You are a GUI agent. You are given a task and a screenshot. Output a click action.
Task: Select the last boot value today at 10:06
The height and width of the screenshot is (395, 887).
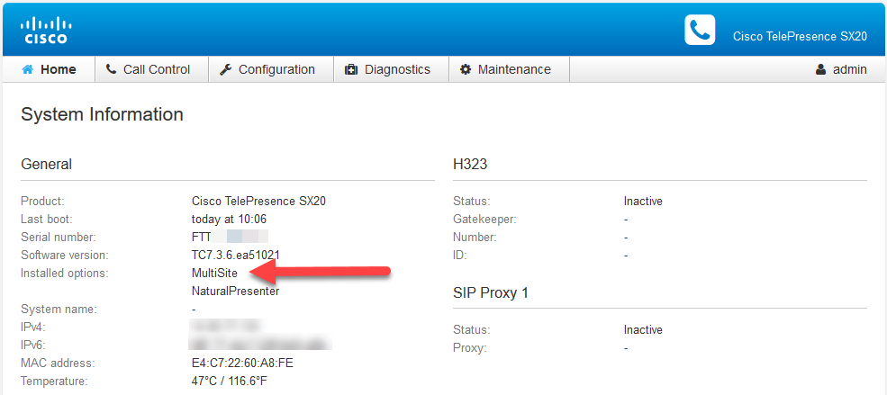[229, 219]
